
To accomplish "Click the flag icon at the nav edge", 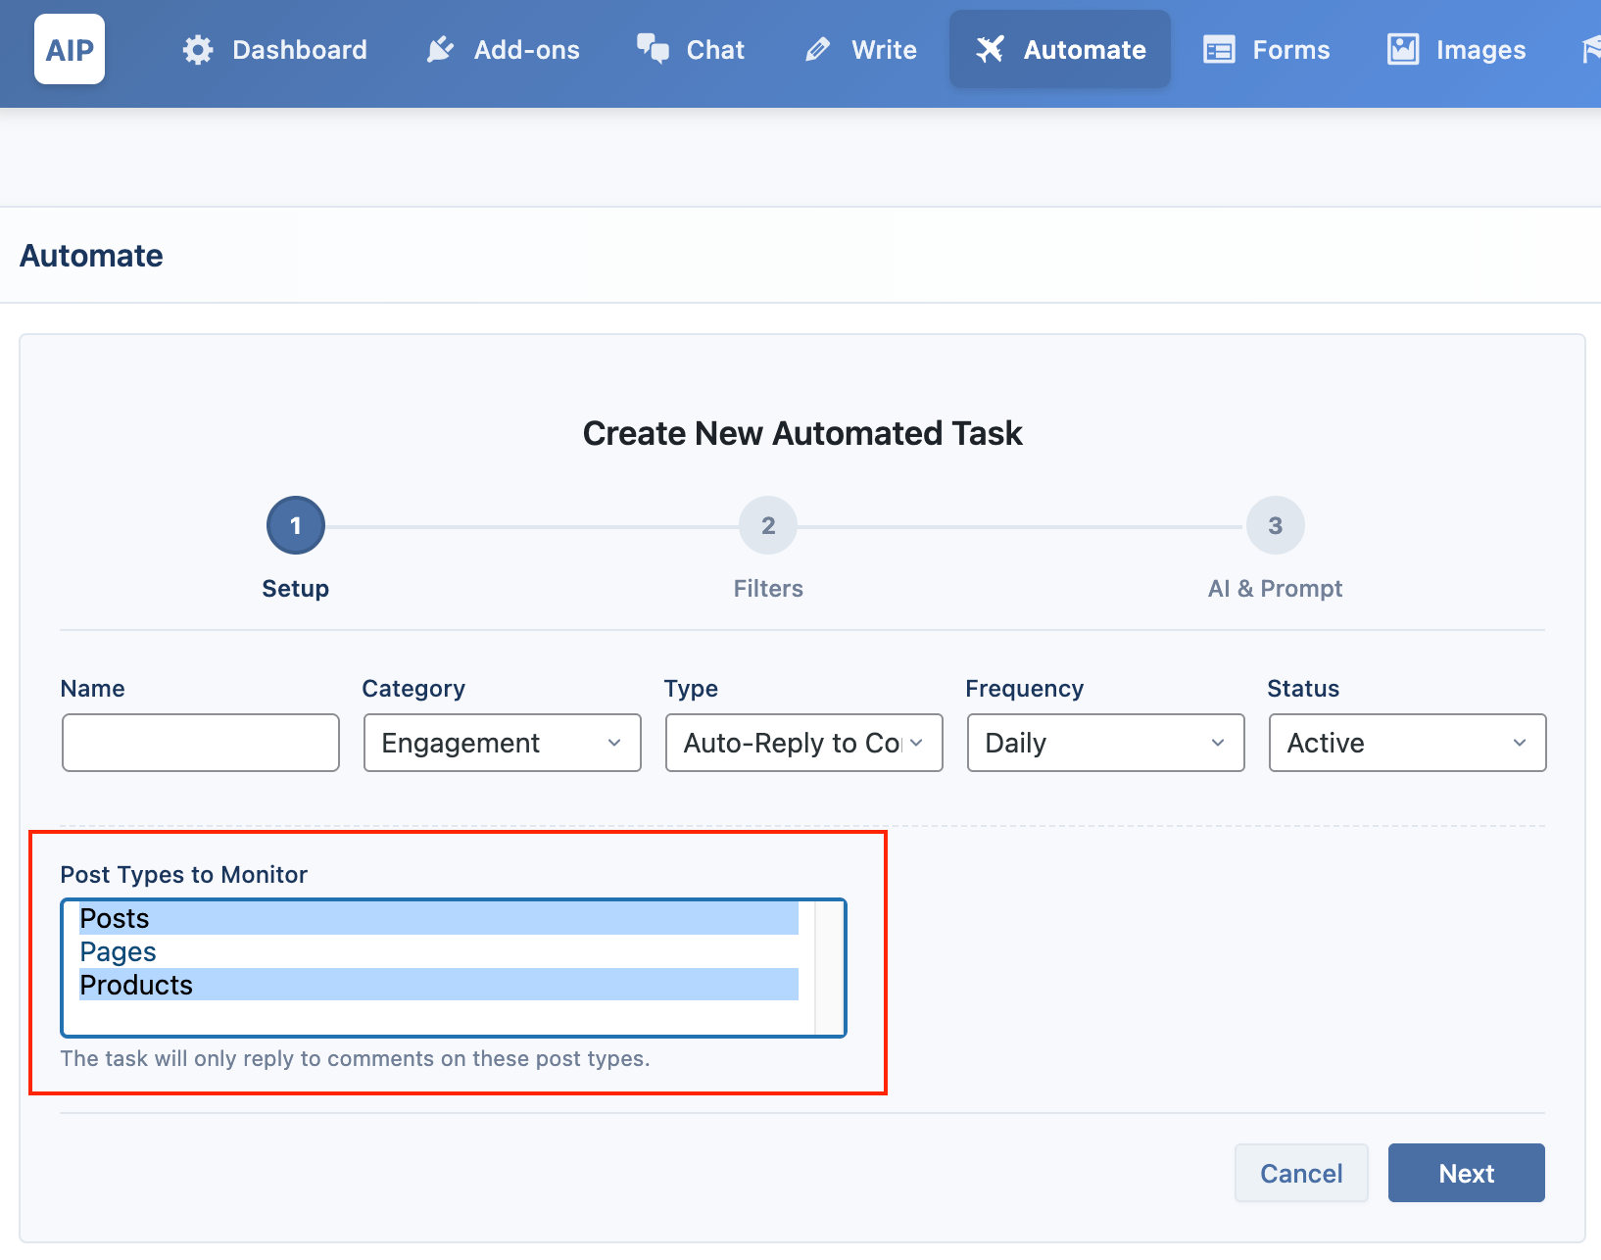I will tap(1592, 50).
